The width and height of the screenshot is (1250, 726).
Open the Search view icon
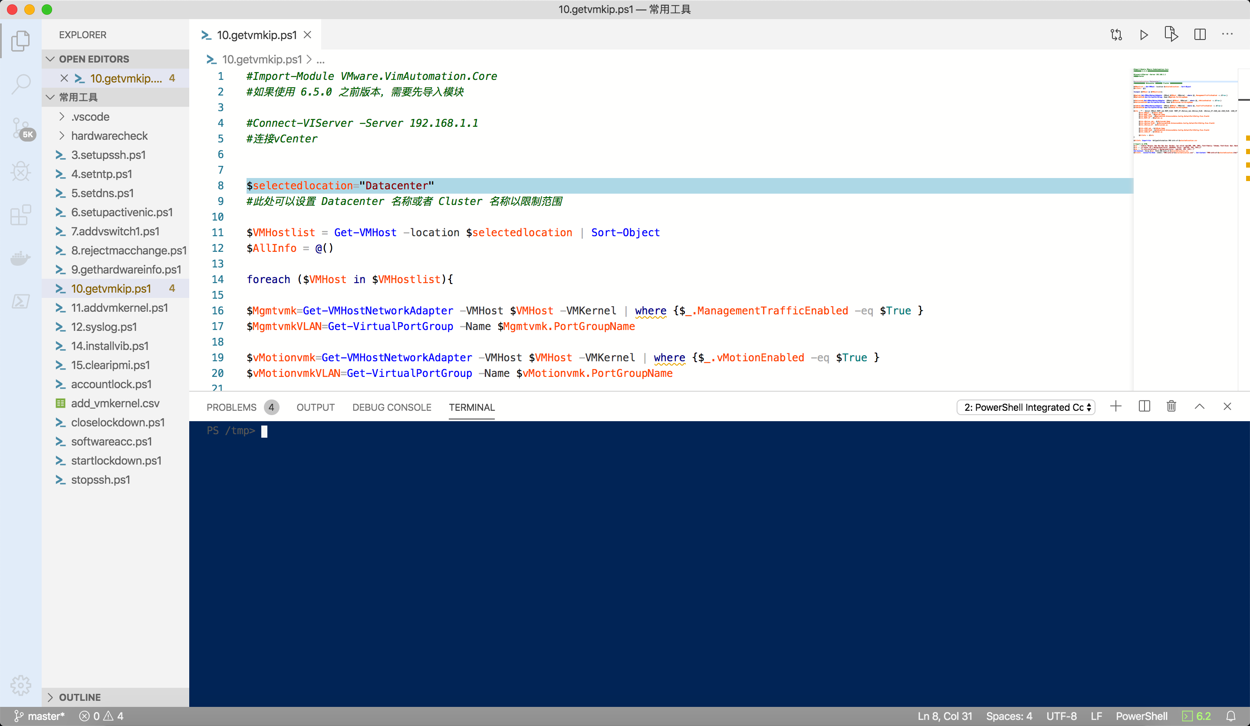pyautogui.click(x=20, y=84)
